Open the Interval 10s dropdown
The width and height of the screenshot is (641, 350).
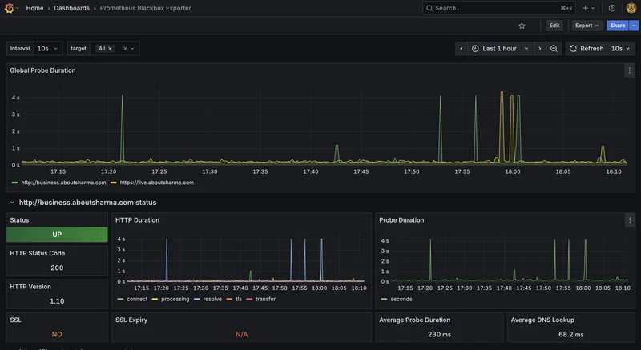click(x=48, y=49)
